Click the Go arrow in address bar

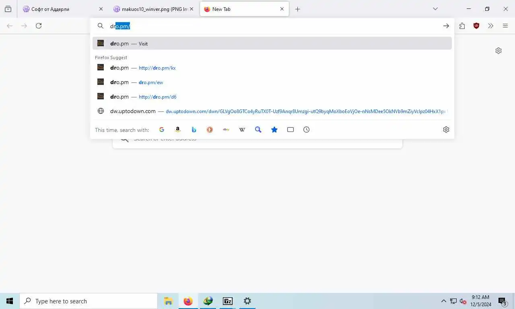tap(446, 26)
